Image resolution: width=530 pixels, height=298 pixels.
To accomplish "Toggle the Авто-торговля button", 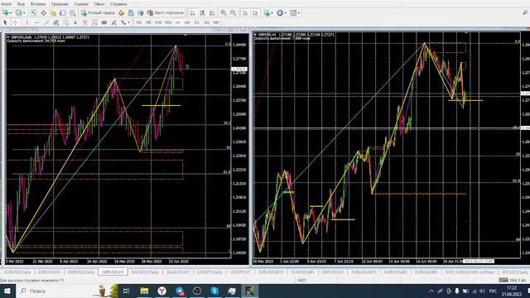I will 166,13.
